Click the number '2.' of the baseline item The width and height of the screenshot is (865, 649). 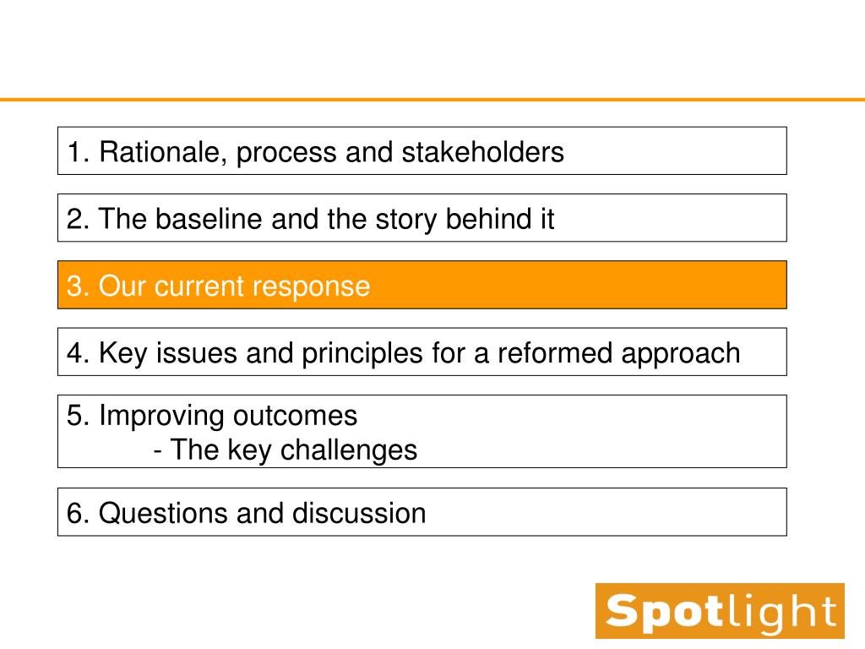(78, 219)
